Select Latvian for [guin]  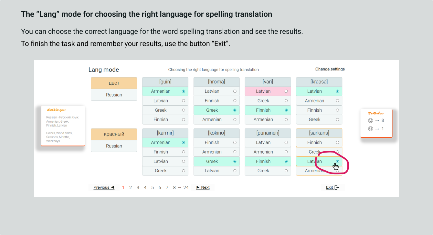pos(165,101)
